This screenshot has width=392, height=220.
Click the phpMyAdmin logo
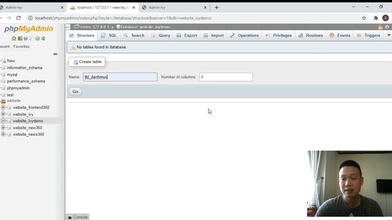29,29
